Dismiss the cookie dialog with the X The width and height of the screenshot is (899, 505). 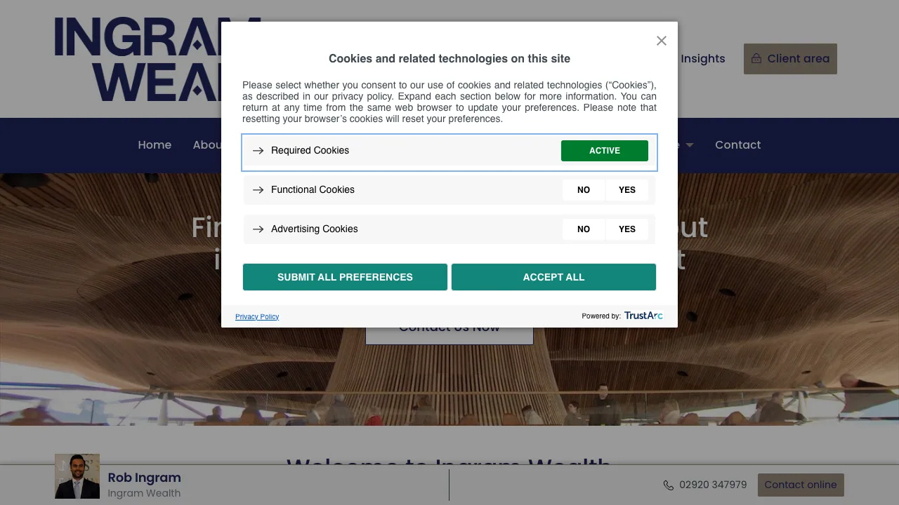(x=661, y=41)
